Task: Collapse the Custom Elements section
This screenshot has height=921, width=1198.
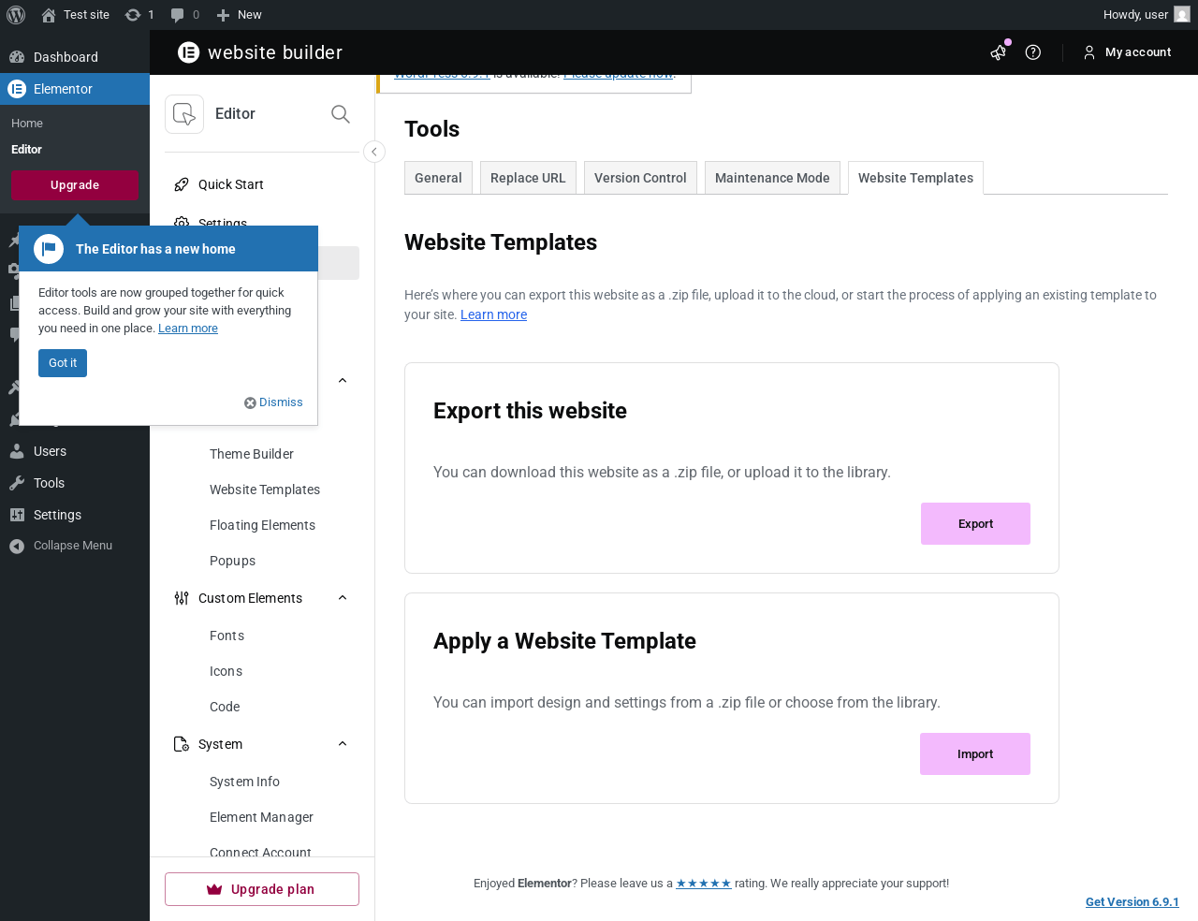Action: pyautogui.click(x=343, y=598)
